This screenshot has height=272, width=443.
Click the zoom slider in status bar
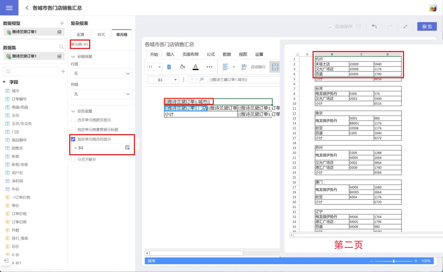393,261
